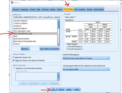
Task: Go to the Viewer tab
Action: pos(32,9)
